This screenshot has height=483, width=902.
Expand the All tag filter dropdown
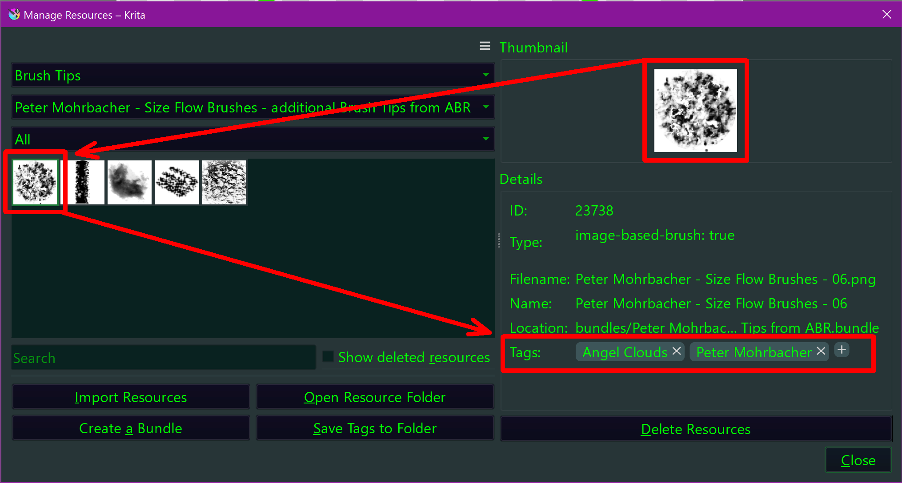[253, 140]
